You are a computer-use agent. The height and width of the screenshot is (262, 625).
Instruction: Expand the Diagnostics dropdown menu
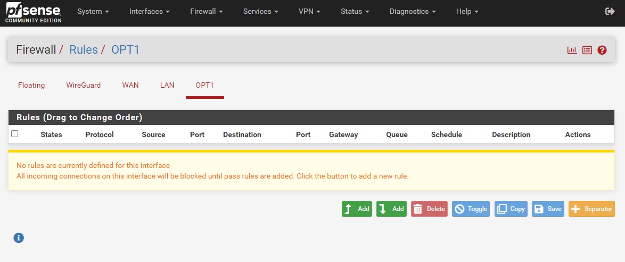pos(413,11)
